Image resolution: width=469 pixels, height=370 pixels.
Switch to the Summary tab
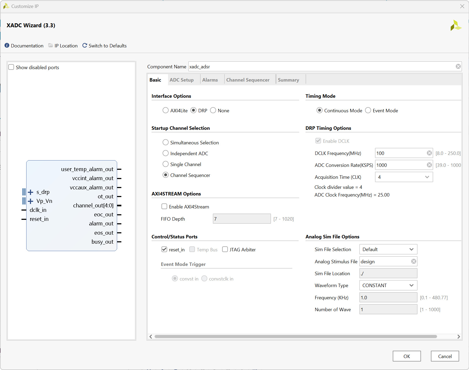tap(288, 80)
